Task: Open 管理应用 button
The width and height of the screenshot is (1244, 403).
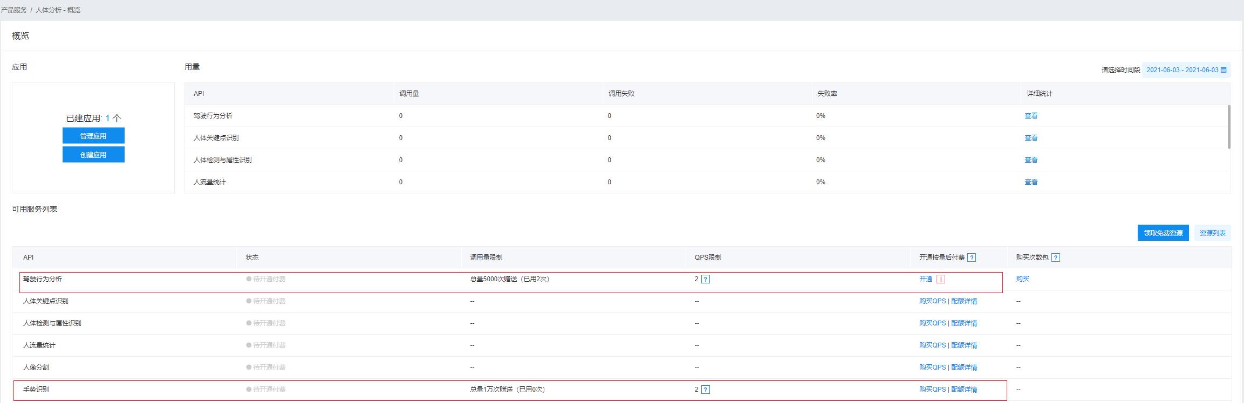Action: coord(93,136)
